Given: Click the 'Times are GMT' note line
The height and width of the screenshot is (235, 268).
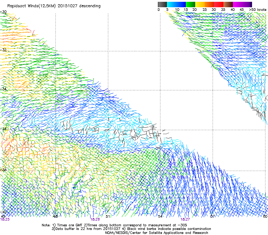Looking at the screenshot, I should 114,225.
